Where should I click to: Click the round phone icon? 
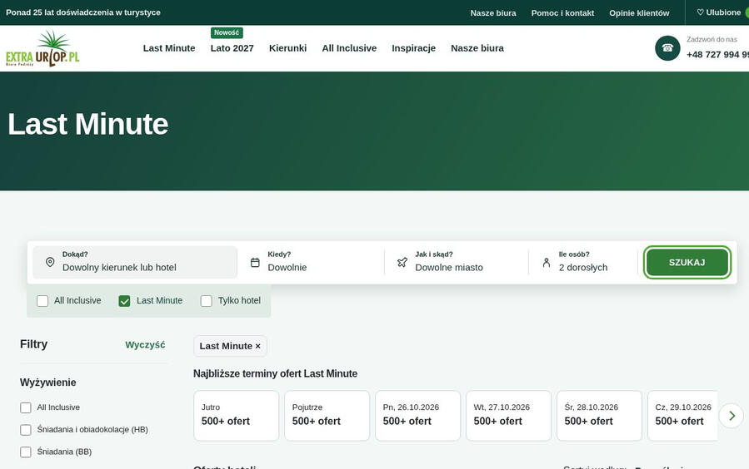click(x=667, y=48)
